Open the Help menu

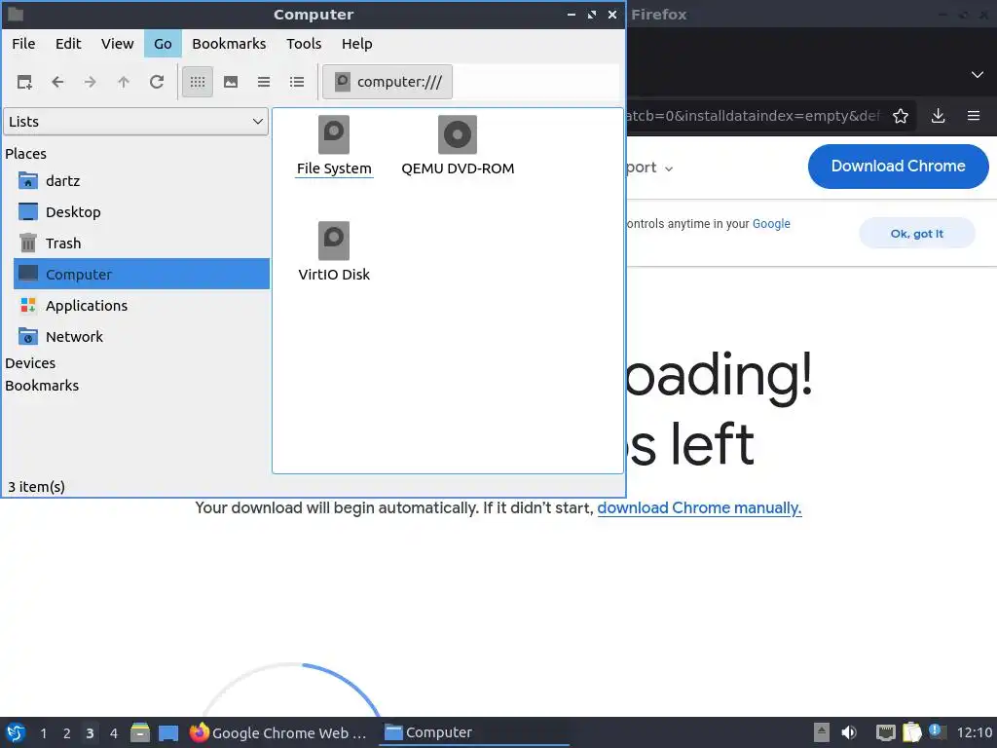356,44
